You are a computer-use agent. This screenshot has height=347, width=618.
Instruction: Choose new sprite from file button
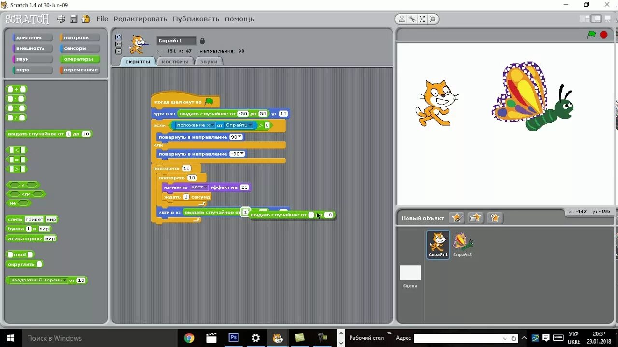tap(476, 218)
